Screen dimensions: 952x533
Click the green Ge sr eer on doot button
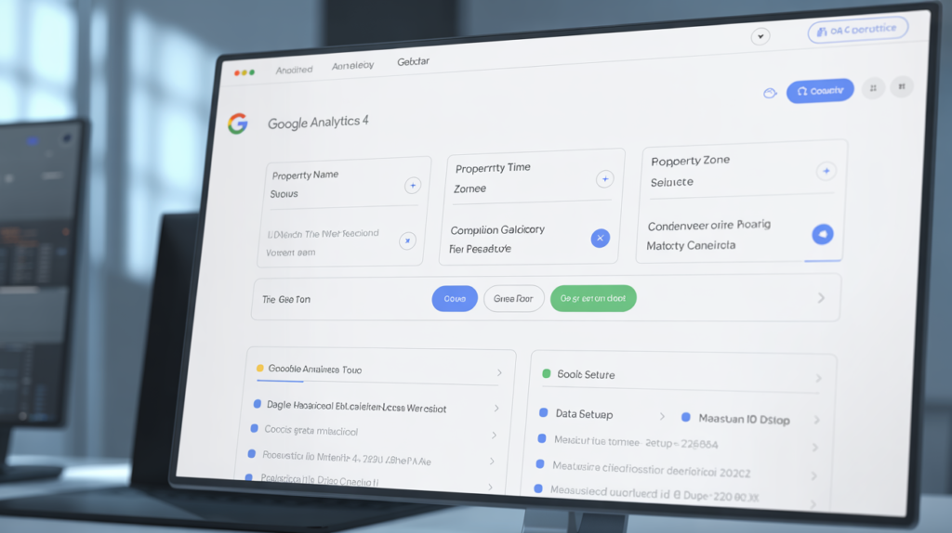click(593, 298)
